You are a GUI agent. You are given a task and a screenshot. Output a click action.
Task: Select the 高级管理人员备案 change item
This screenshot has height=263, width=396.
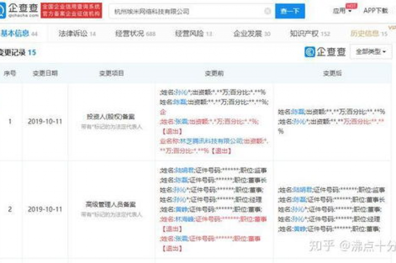(x=111, y=204)
